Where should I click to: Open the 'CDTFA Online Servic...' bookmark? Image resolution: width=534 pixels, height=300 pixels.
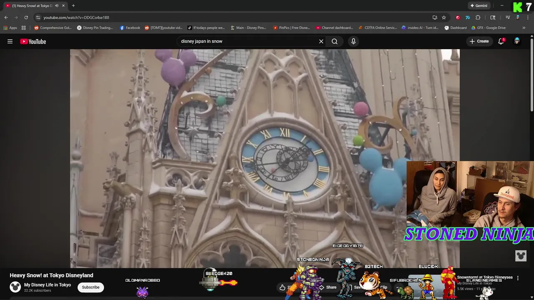coord(378,28)
